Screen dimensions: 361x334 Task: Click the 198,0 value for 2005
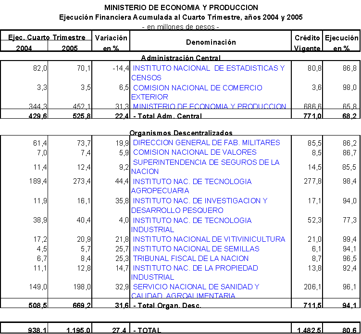(82, 287)
